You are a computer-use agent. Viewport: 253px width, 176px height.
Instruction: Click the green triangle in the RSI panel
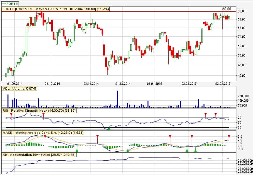(109, 128)
